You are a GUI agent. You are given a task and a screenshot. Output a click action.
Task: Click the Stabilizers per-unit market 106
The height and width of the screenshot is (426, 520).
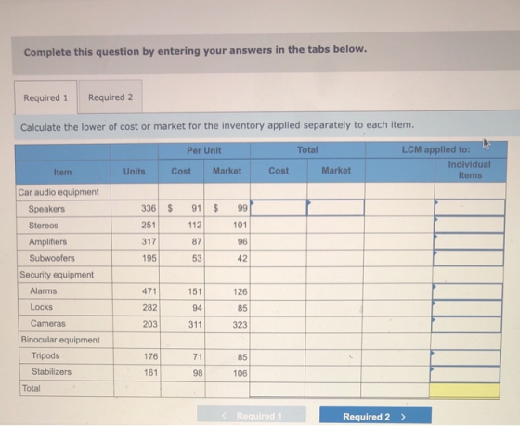coord(240,374)
